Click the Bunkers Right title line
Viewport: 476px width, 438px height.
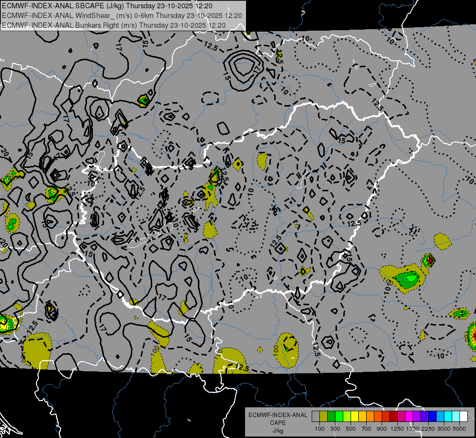tap(113, 25)
